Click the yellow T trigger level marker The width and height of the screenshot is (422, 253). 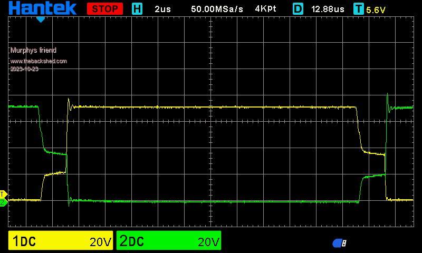(3, 194)
